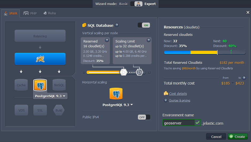251x142 pixels.
Task: Click 'up to 32 cloudlet(s)' scaling limit text
Action: pyautogui.click(x=129, y=46)
